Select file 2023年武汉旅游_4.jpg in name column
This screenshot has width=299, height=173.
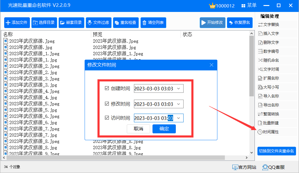(33, 98)
